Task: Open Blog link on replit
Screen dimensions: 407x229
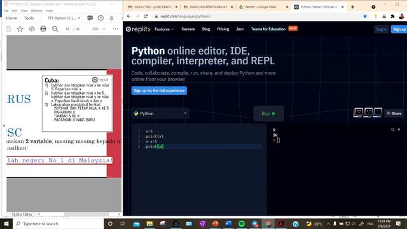Action: click(206, 29)
